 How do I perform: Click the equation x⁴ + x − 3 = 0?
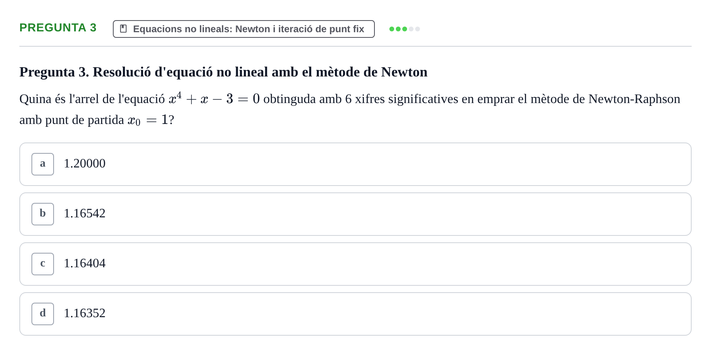214,98
